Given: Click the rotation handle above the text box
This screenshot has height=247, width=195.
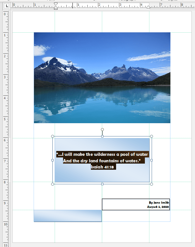Looking at the screenshot, I should pos(102,130).
